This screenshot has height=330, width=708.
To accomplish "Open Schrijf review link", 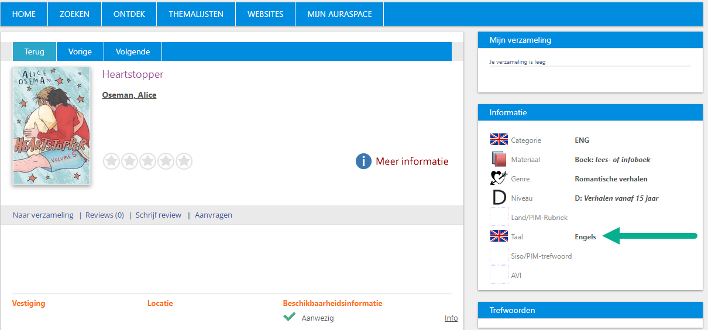I will tap(159, 215).
